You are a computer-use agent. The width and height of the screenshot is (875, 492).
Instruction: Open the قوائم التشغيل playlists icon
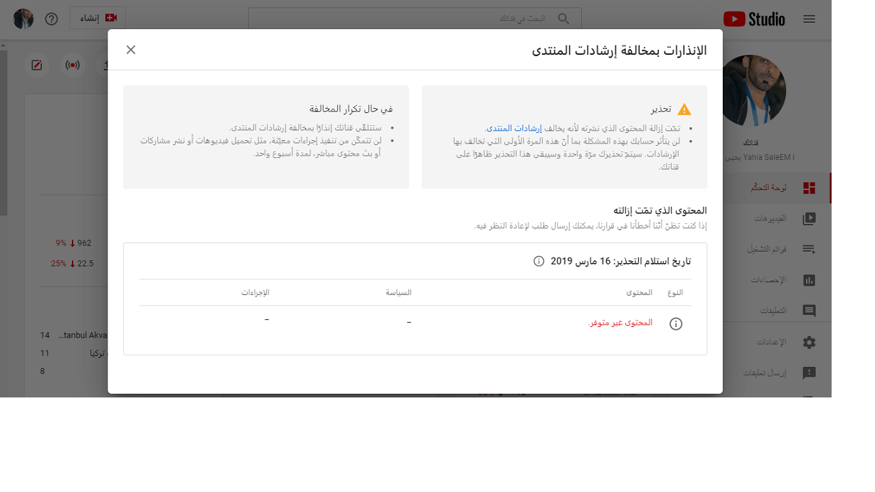[x=809, y=249]
